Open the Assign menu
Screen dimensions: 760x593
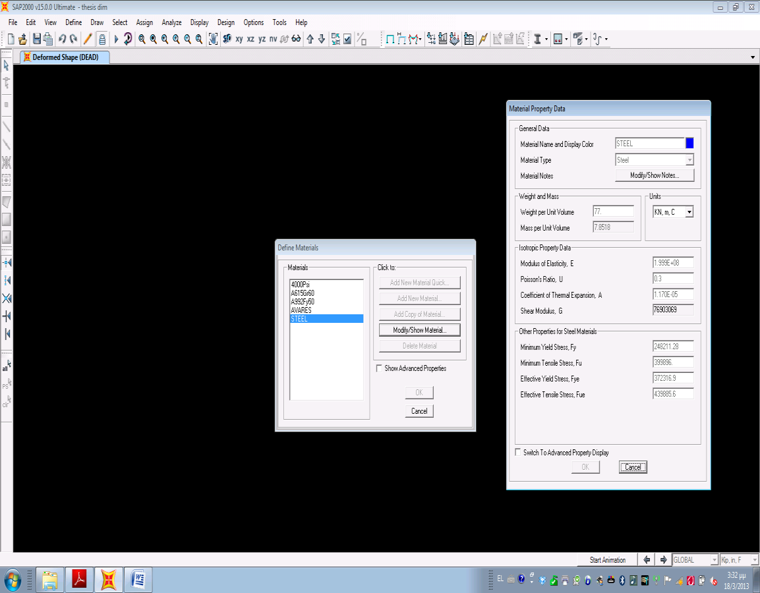pyautogui.click(x=144, y=22)
